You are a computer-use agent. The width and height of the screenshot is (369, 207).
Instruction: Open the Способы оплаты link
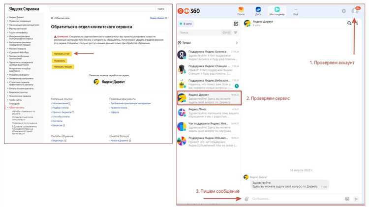coord(61,117)
